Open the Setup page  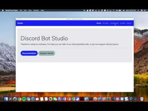(129, 23)
